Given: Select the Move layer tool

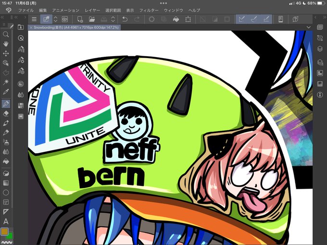Looking at the screenshot, I should [x=6, y=53].
